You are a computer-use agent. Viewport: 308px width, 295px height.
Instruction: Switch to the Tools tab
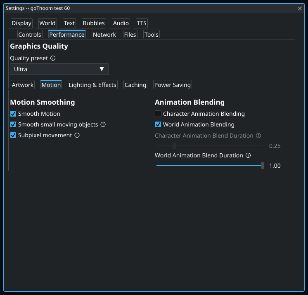coord(152,35)
